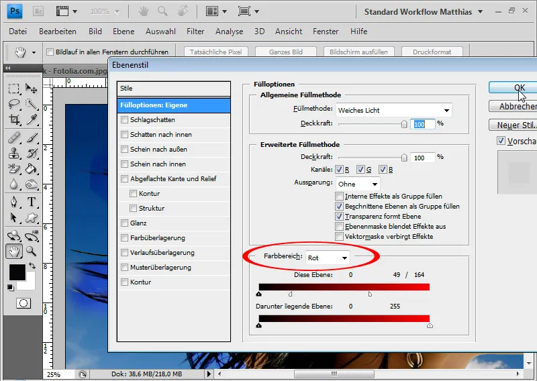537x381 pixels.
Task: Enable the Farbüberlagerung checkbox
Action: 124,238
